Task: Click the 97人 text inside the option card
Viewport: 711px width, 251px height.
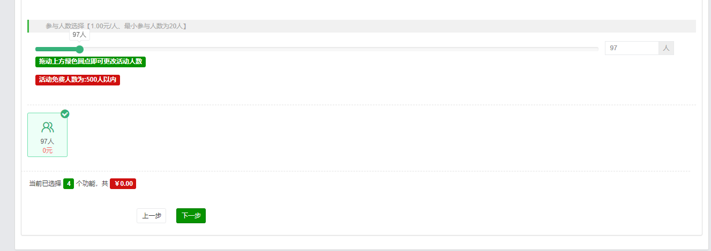Action: pyautogui.click(x=48, y=142)
